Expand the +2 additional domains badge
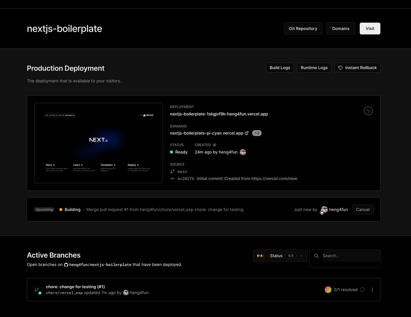Viewport: 411px width, 317px height. pyautogui.click(x=257, y=133)
